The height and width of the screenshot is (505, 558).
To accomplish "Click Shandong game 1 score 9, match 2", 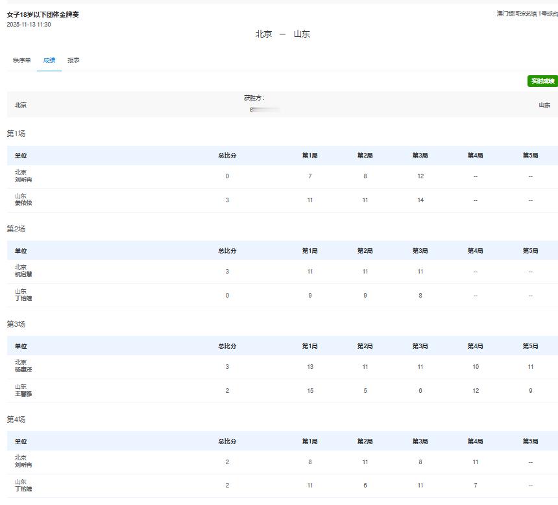I will [310, 296].
